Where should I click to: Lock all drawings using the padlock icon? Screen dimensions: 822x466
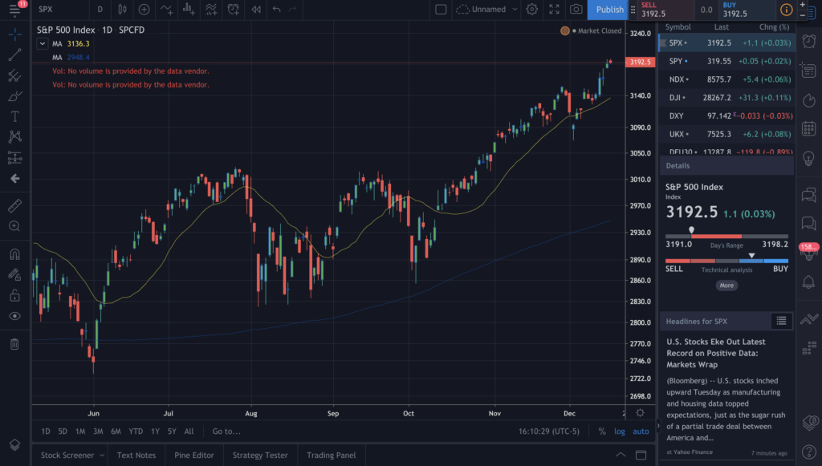(14, 294)
